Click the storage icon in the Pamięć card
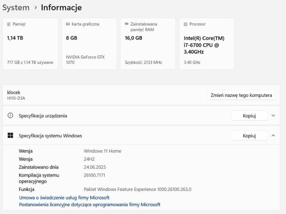286x214 pixels. pyautogui.click(x=9, y=24)
